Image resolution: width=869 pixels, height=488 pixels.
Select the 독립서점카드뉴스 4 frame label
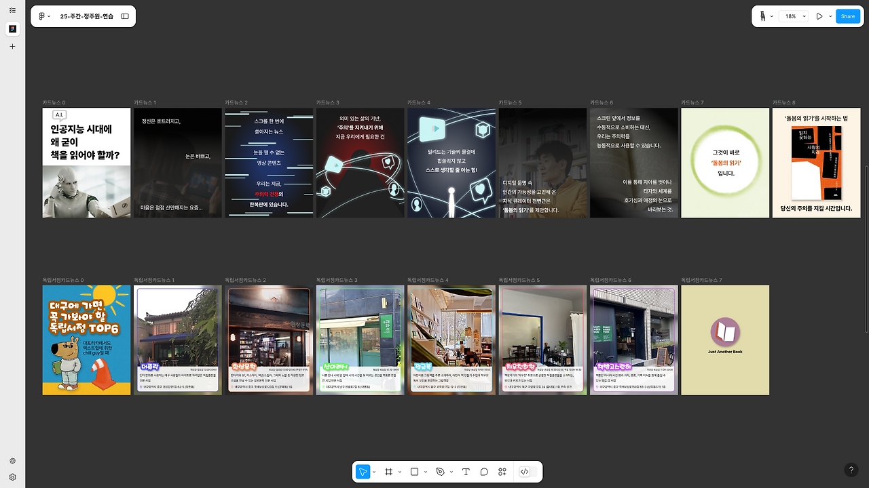pos(428,280)
